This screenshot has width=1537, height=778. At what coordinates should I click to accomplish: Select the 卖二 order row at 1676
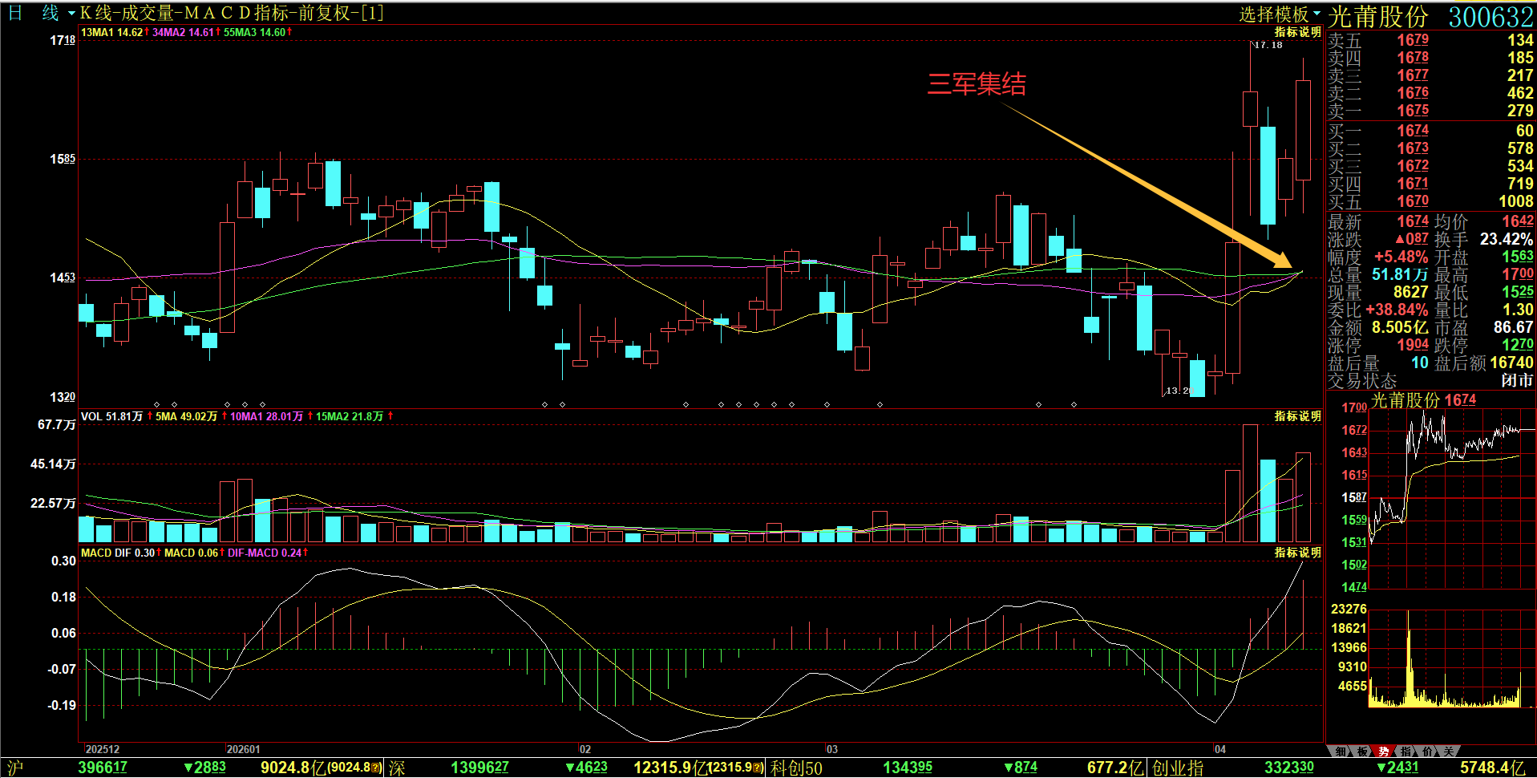pos(1430,93)
